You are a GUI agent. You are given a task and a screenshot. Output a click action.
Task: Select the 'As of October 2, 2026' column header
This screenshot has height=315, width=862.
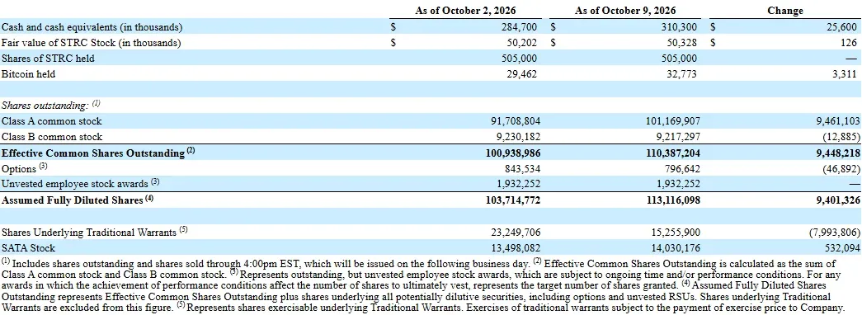pyautogui.click(x=465, y=11)
